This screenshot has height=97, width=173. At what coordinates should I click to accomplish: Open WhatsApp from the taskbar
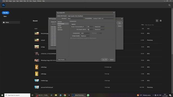[88, 95]
